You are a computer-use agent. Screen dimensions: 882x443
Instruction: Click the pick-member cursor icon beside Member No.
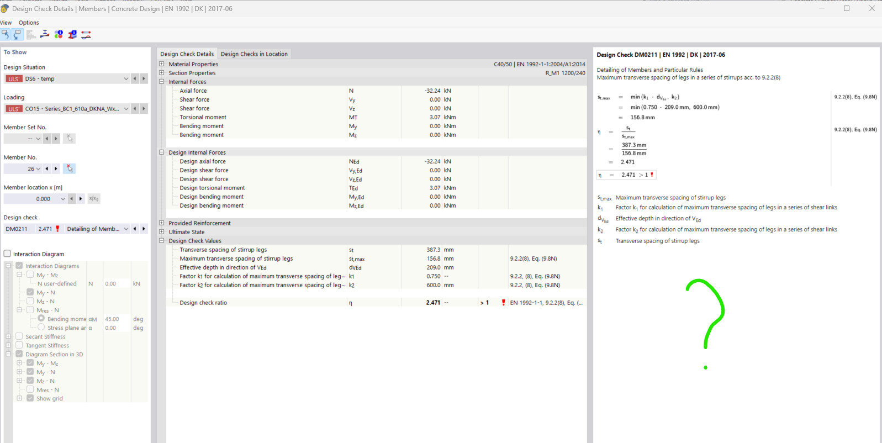pyautogui.click(x=70, y=168)
